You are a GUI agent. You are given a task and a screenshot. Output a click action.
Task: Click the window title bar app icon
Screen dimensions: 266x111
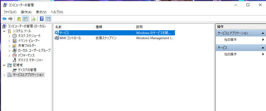pos(5,5)
